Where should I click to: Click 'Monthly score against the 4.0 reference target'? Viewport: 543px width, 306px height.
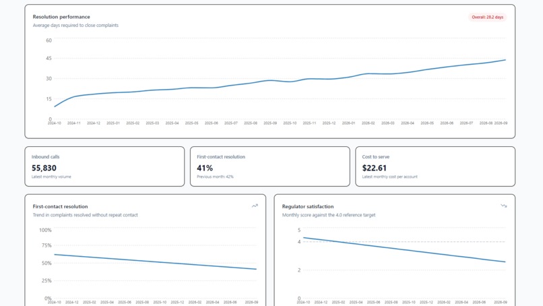[x=329, y=215]
